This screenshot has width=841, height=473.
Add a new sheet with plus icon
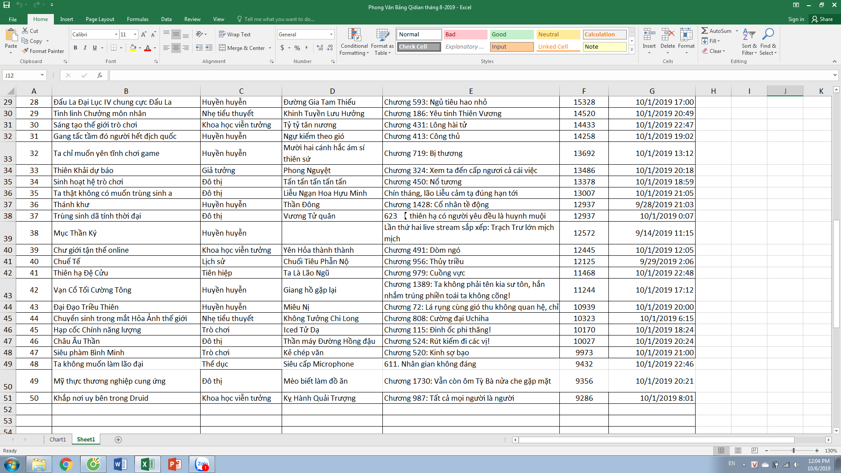118,440
